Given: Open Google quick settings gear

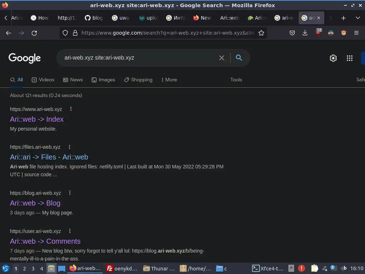Looking at the screenshot, I should pos(333,58).
